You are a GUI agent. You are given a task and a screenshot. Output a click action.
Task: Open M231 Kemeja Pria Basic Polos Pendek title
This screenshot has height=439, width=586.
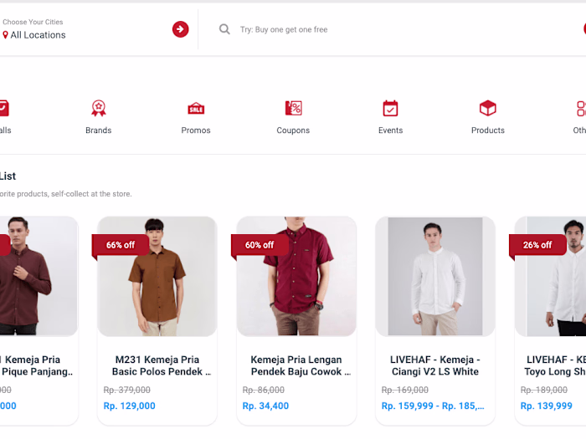(x=157, y=365)
